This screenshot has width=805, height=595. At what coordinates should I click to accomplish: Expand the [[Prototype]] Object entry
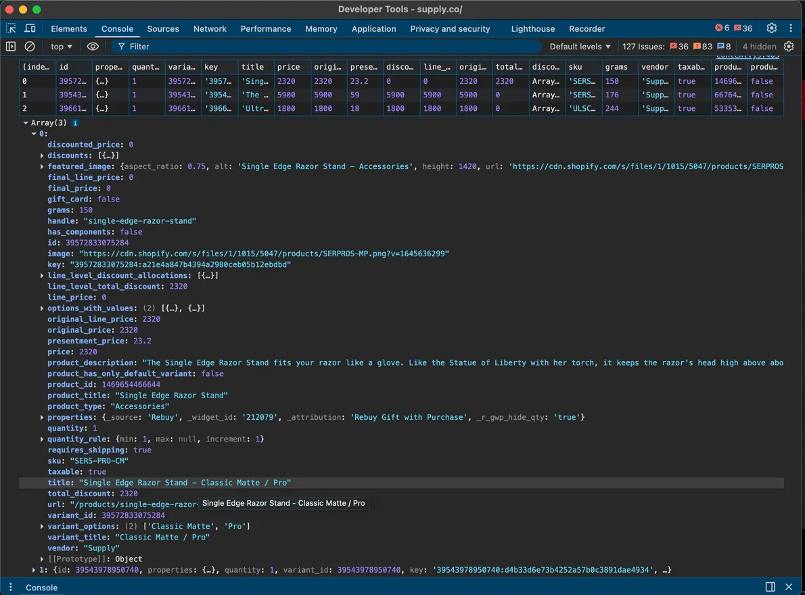pyautogui.click(x=42, y=559)
